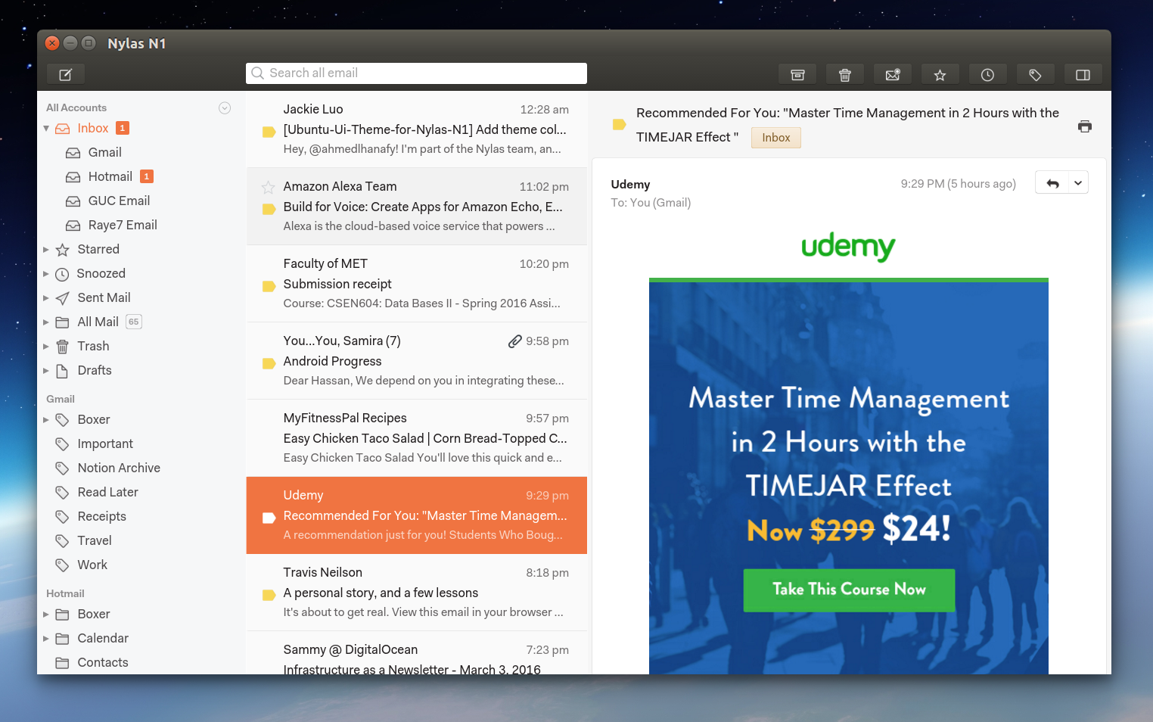Click important marker on Travis Neilson email
The image size is (1153, 722).
[269, 596]
